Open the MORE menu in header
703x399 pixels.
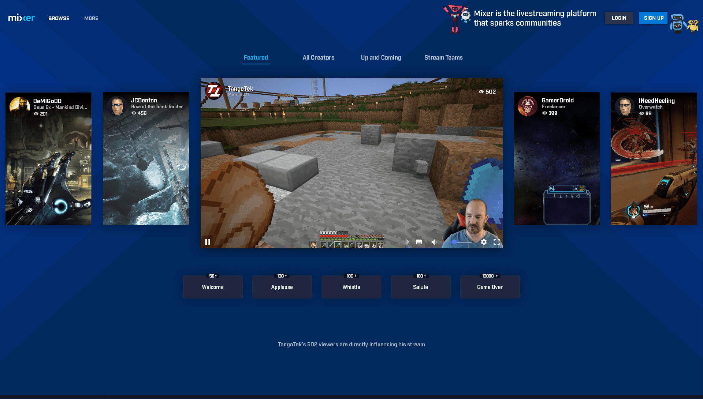tap(91, 18)
